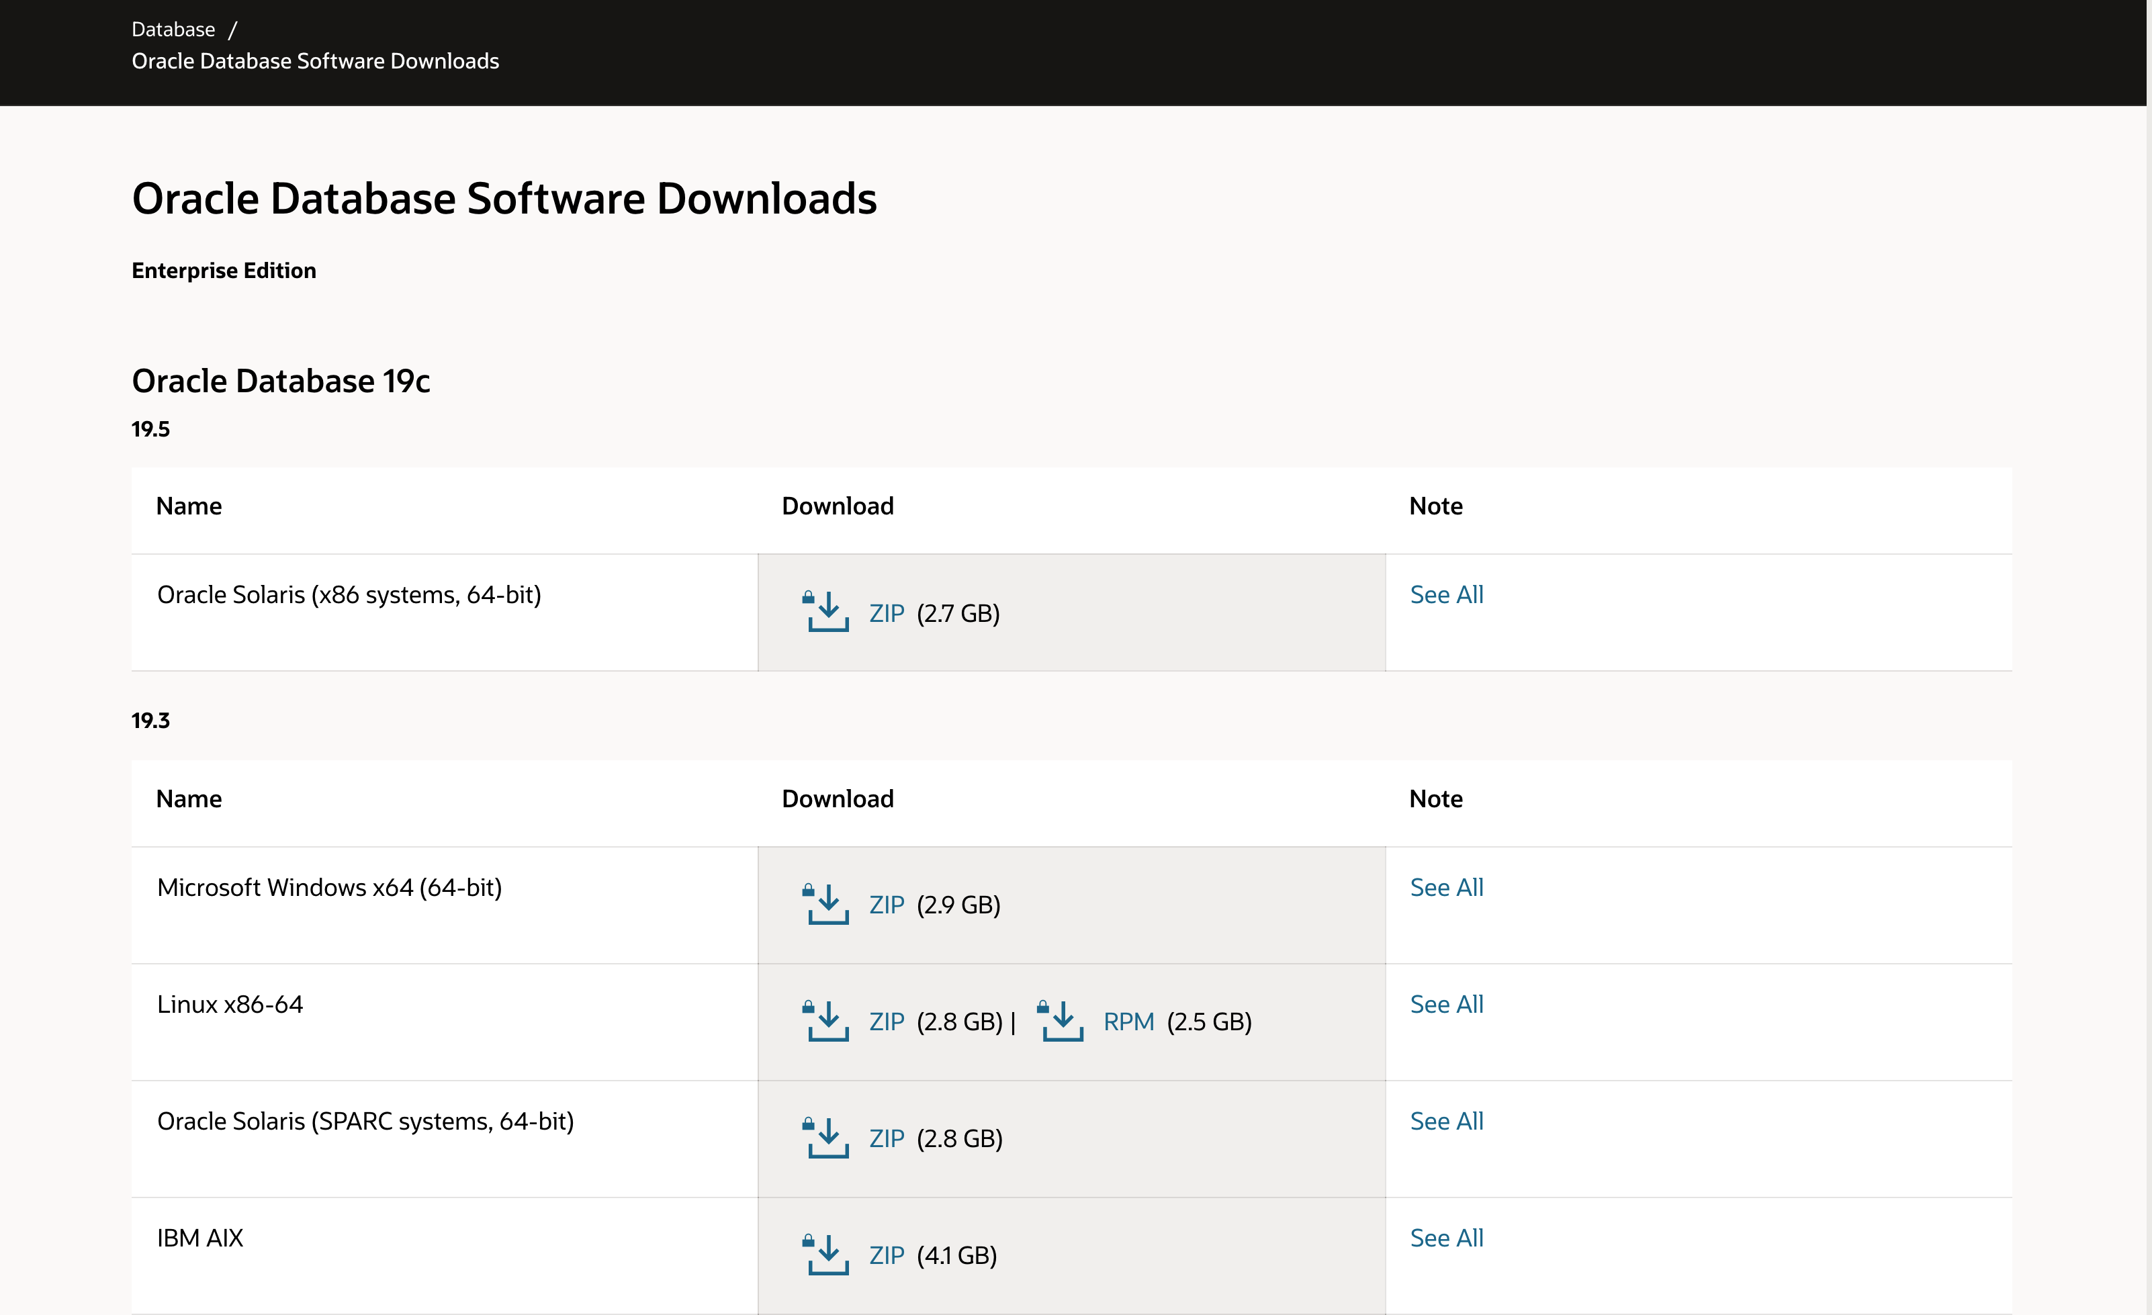The image size is (2152, 1315).
Task: Open See All for Microsoft Windows x64
Action: tap(1446, 887)
